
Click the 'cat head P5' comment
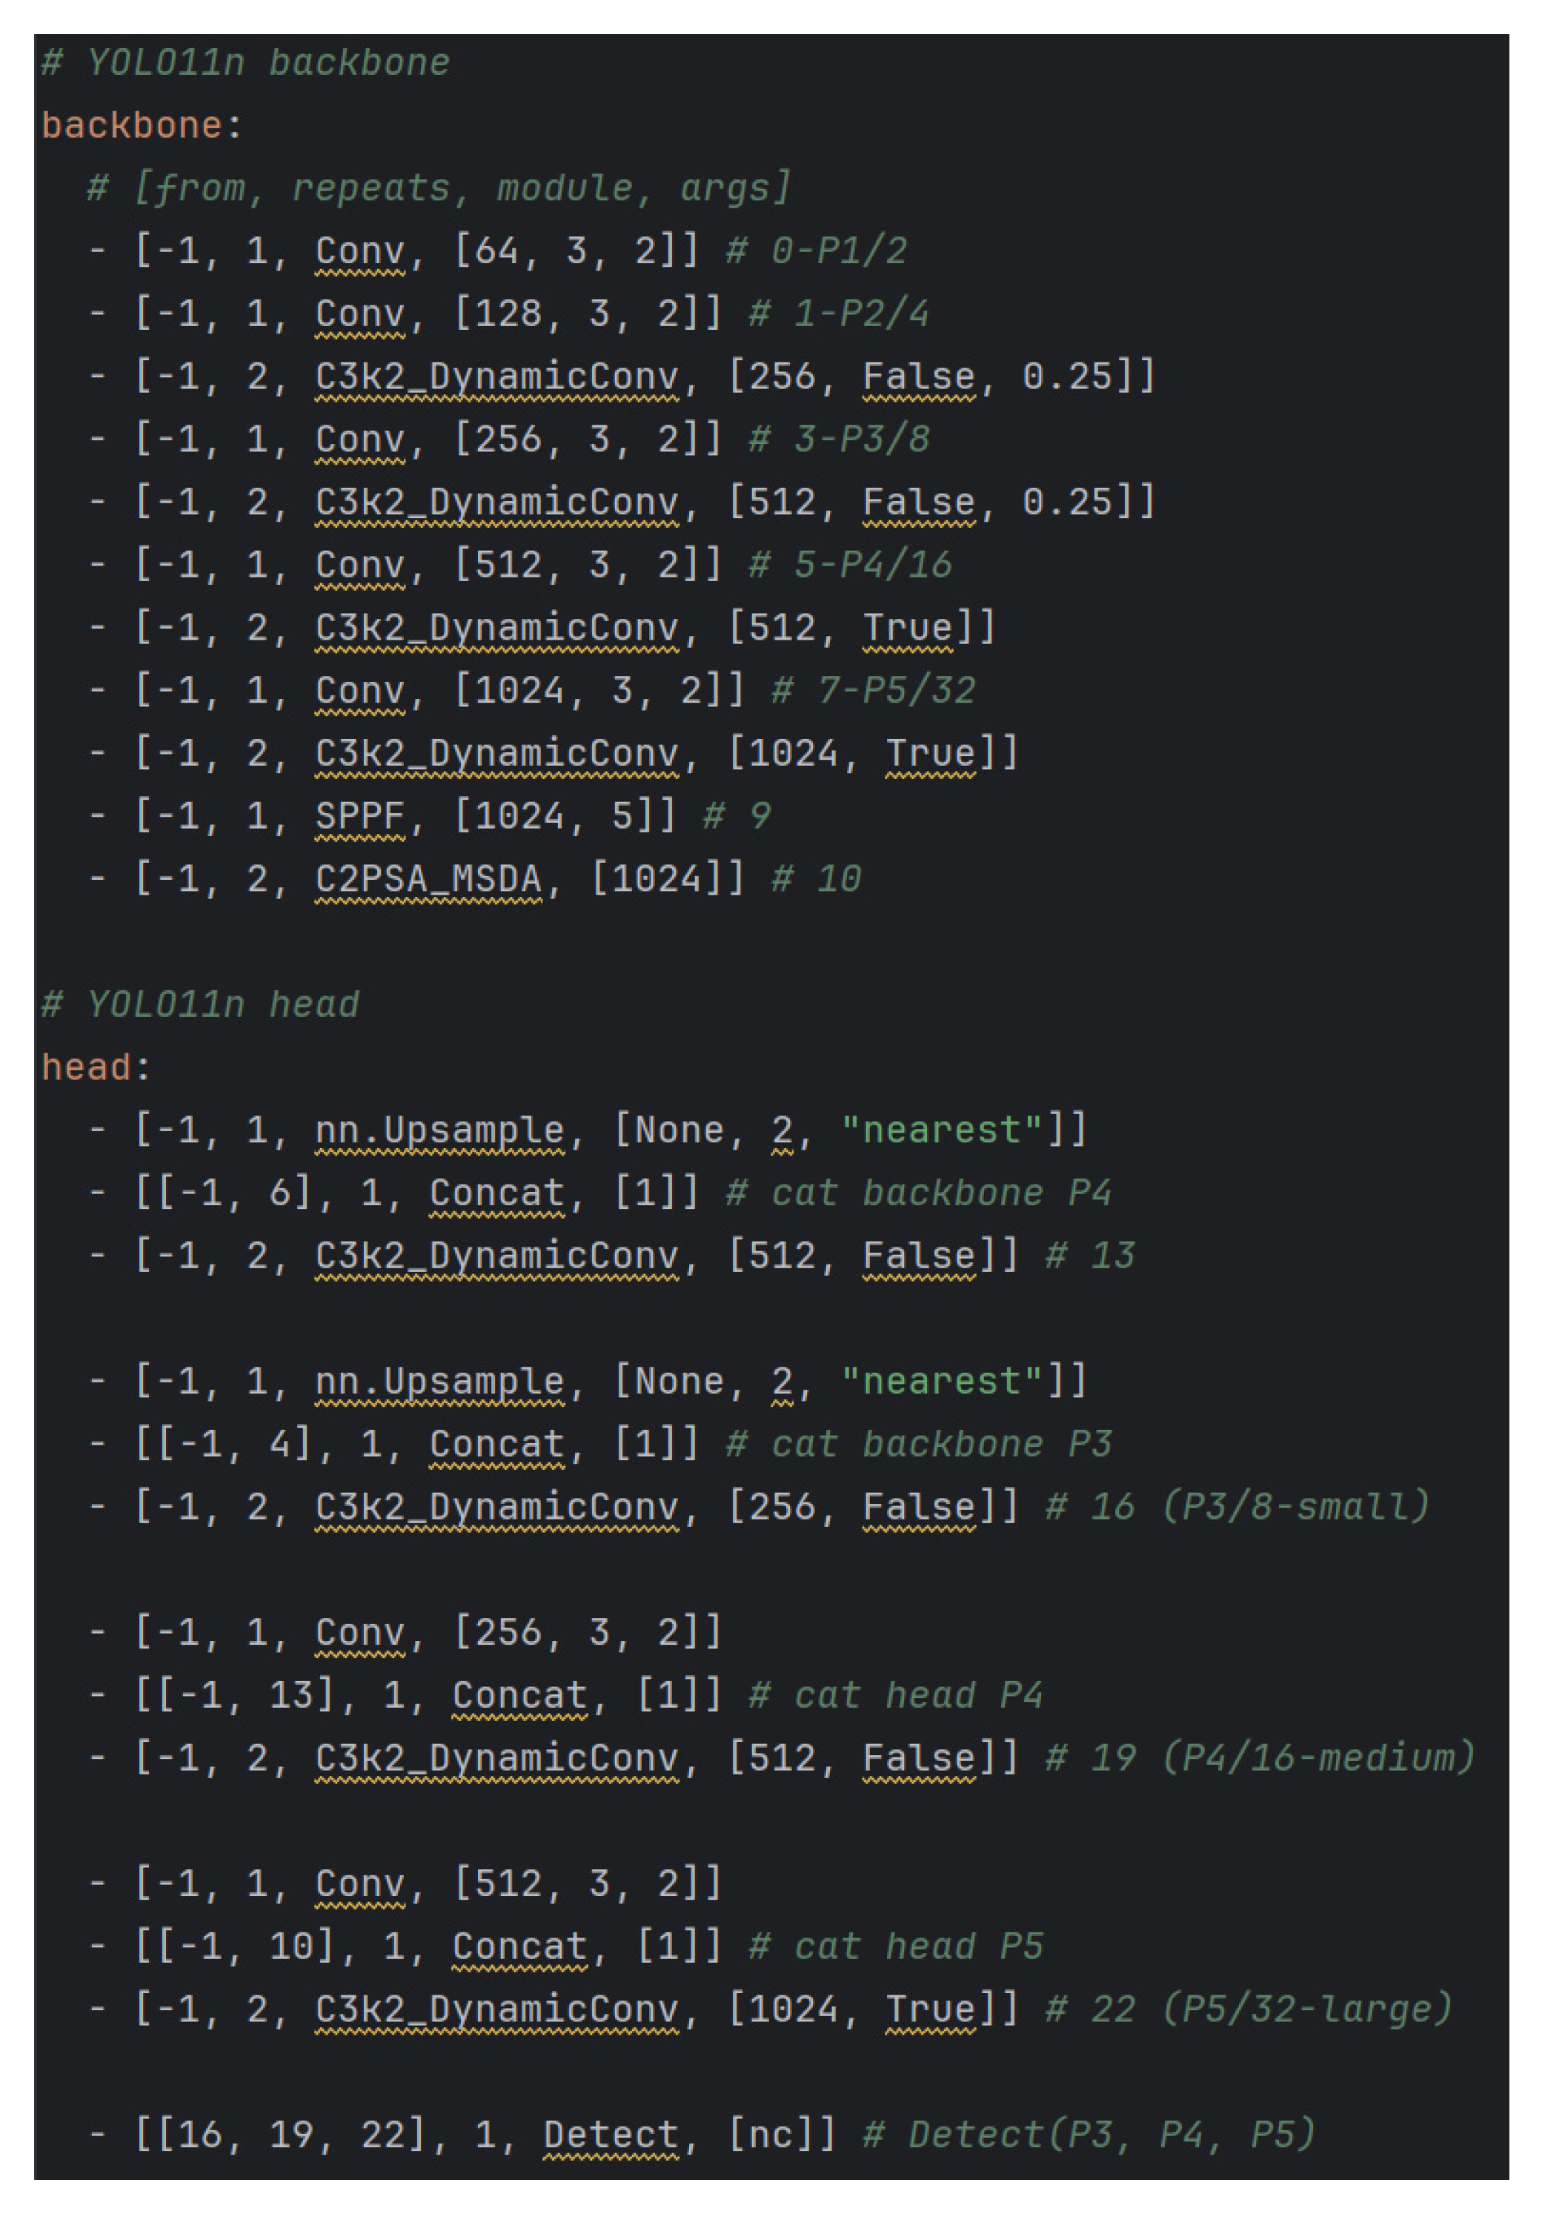[x=917, y=1946]
